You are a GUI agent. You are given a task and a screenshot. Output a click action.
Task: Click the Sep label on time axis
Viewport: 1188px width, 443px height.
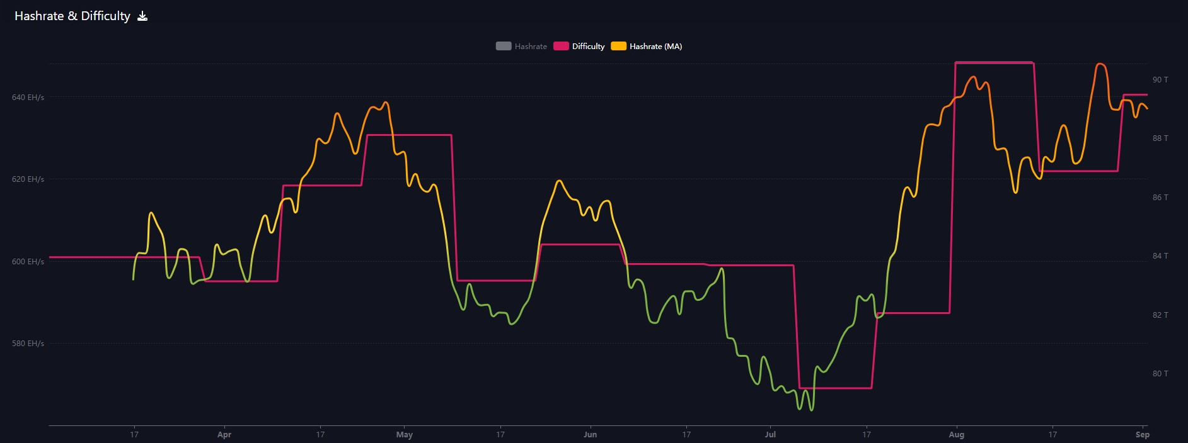(x=1143, y=435)
